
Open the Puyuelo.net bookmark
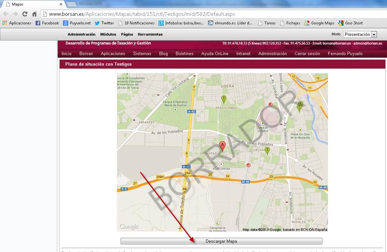pyautogui.click(x=77, y=23)
